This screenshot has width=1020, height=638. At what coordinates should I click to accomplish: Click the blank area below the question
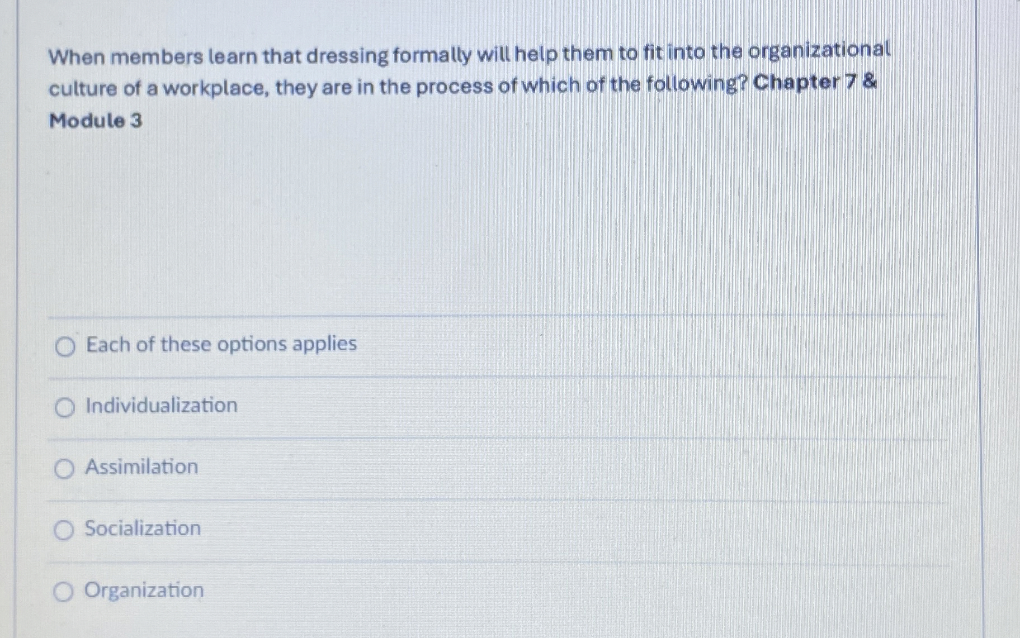click(x=503, y=223)
